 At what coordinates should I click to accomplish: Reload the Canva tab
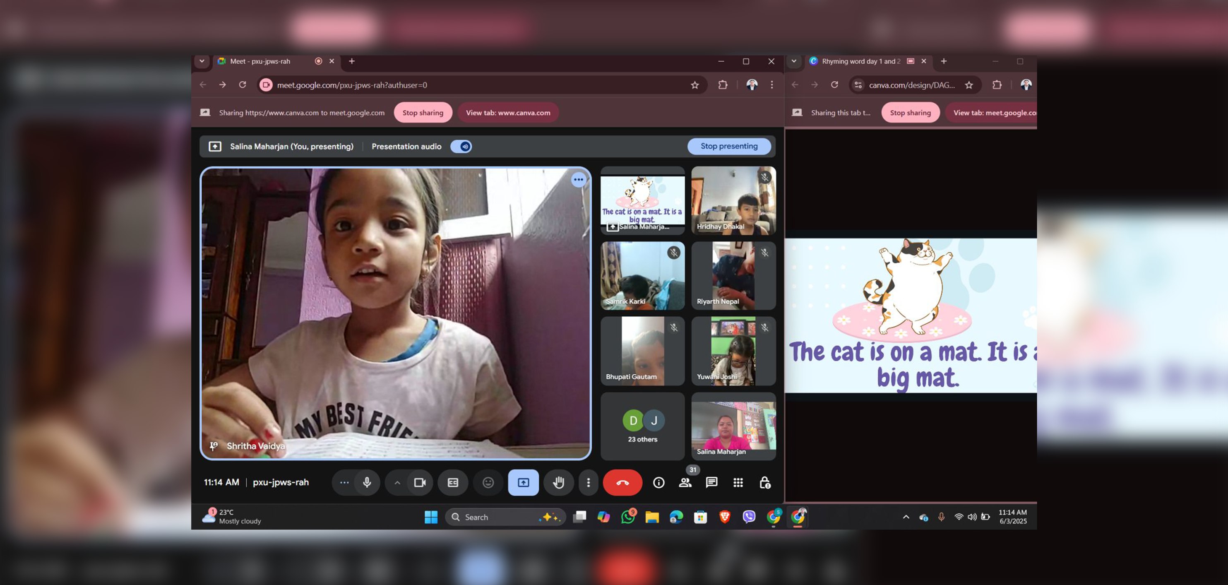(x=834, y=85)
